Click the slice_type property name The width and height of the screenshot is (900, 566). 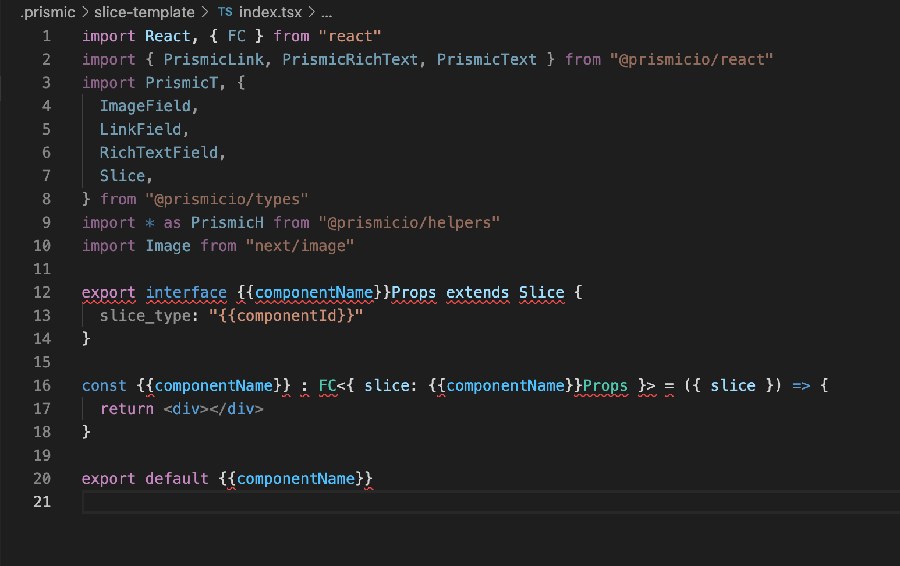(145, 316)
